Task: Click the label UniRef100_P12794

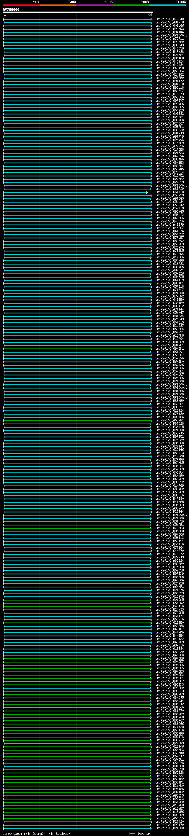Action: (170, 339)
